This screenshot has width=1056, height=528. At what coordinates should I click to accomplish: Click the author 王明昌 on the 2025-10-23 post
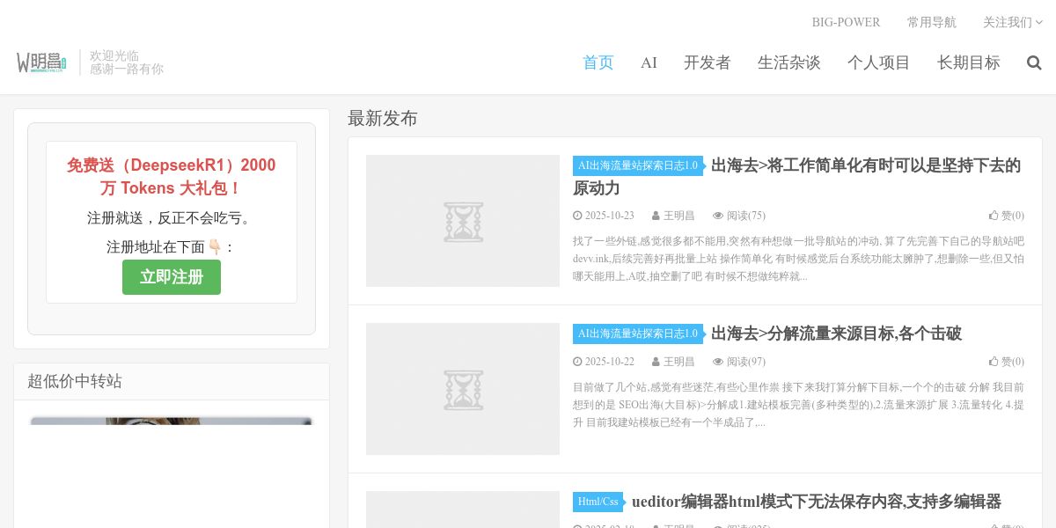pos(673,216)
